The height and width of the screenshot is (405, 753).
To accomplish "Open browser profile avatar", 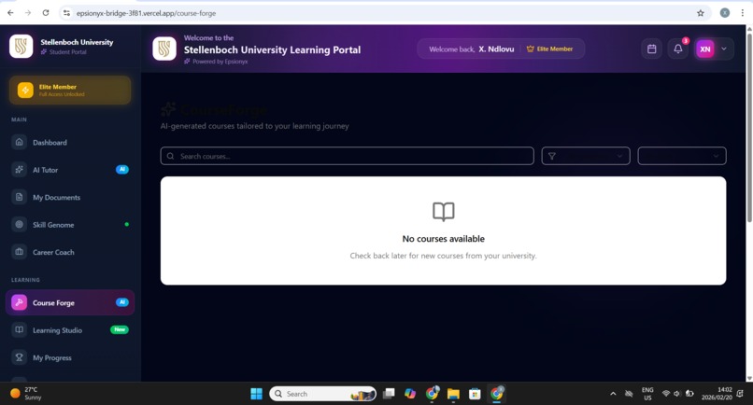I will pyautogui.click(x=725, y=13).
